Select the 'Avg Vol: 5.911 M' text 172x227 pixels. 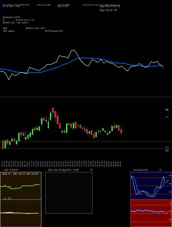tap(110, 6)
